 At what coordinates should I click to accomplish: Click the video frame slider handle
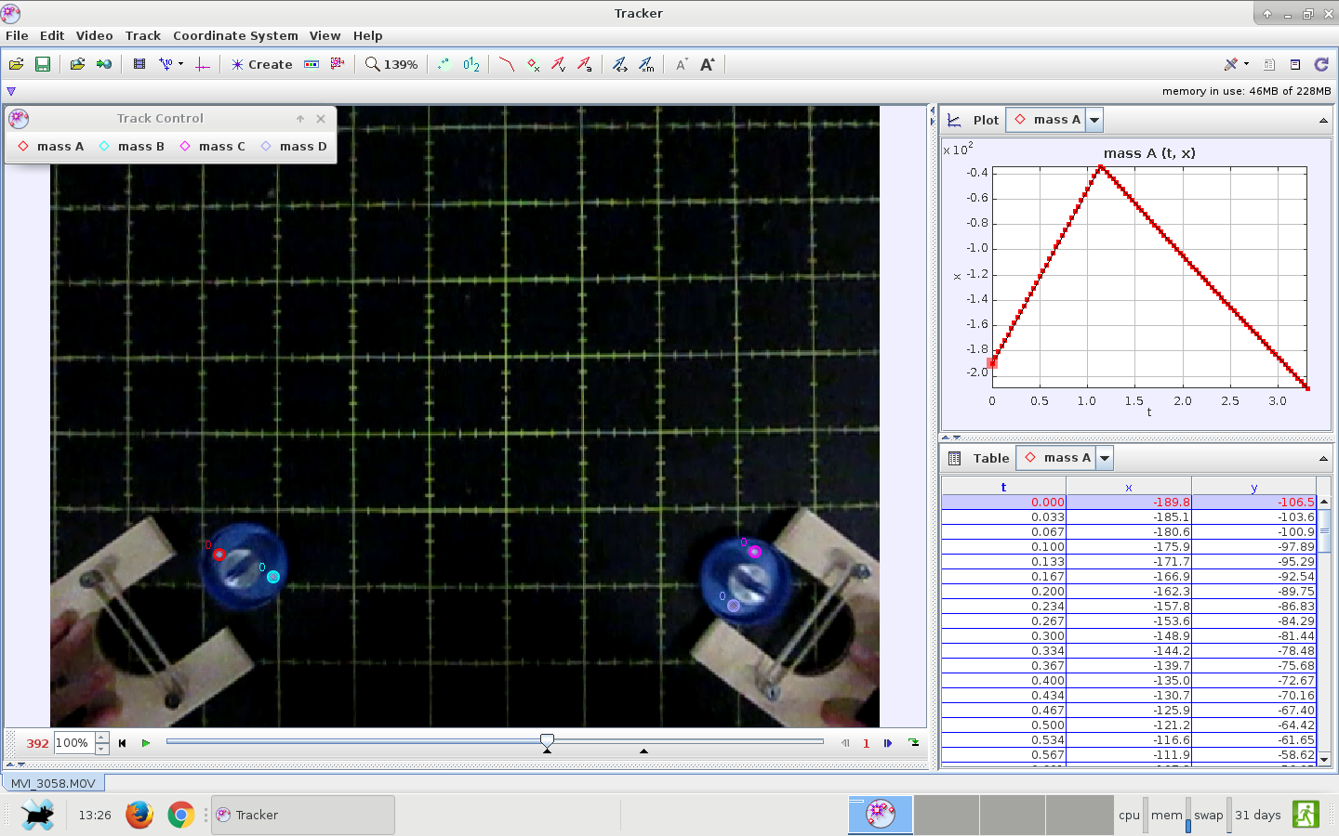point(547,740)
